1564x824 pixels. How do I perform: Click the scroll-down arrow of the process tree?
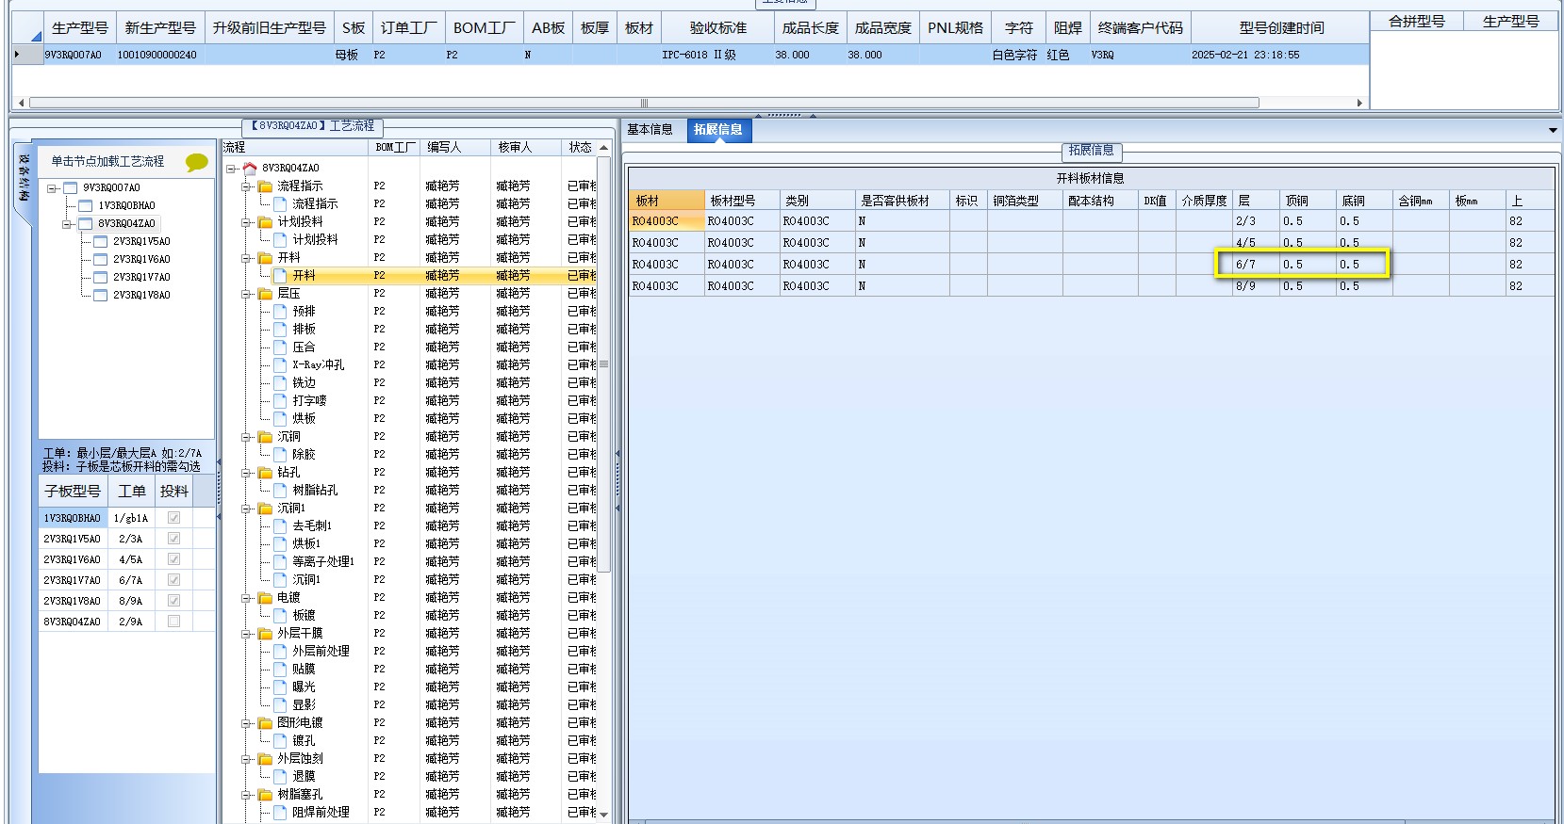(x=604, y=815)
